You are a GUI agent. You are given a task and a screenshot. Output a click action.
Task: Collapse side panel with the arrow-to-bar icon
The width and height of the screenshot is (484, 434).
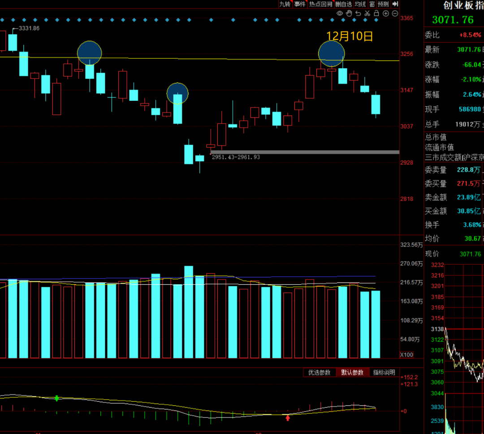click(395, 4)
